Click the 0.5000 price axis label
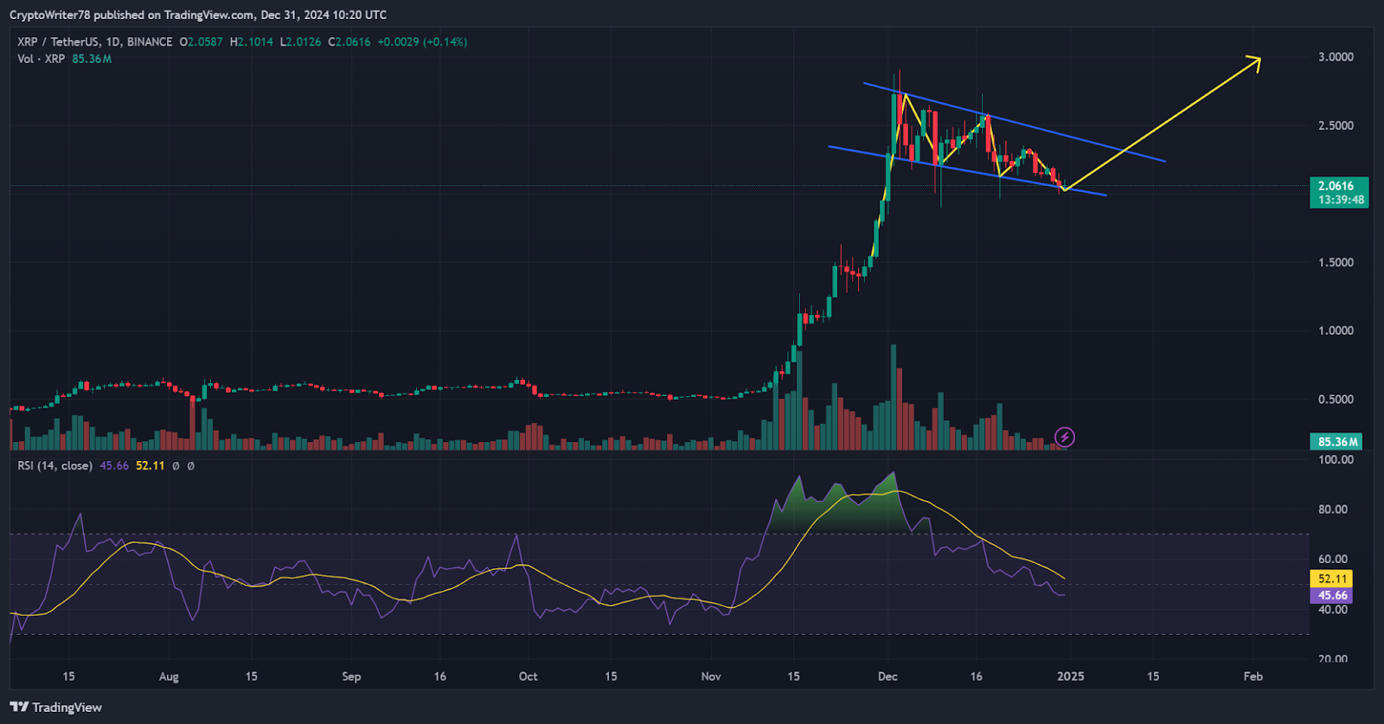1384x724 pixels. click(1336, 399)
